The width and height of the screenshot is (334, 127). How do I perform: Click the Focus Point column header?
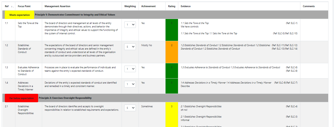(x=24, y=6)
